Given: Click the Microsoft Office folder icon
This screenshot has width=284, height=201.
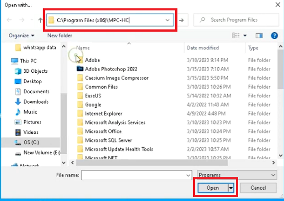Looking at the screenshot, I should tap(80, 131).
